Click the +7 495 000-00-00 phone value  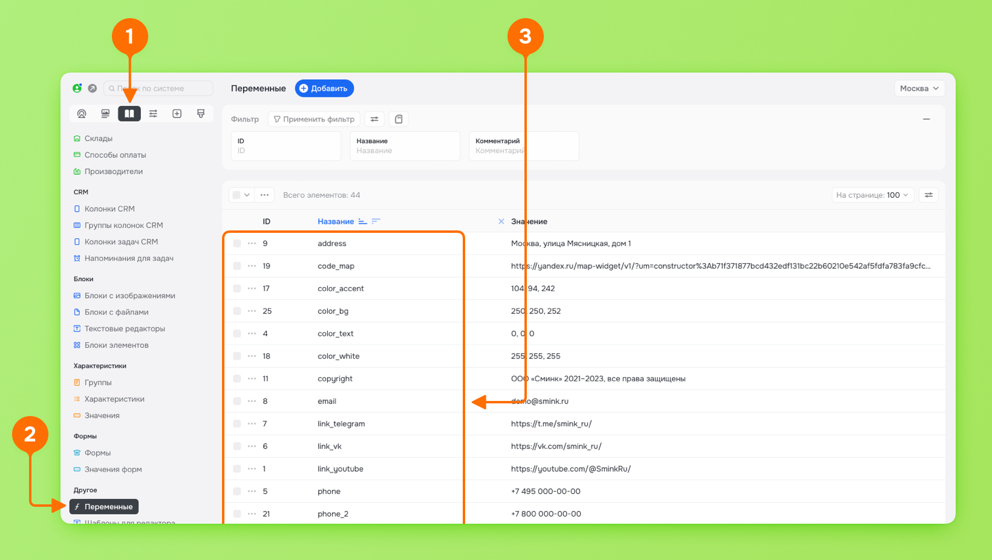pyautogui.click(x=546, y=492)
